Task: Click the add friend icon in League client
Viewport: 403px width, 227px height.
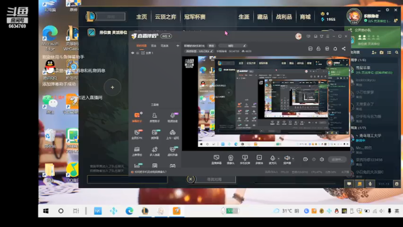Action: 374,52
